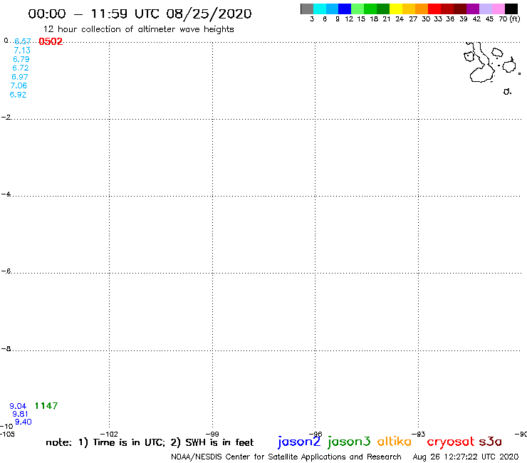Select the blue 9.04 wave height value

tap(18, 406)
